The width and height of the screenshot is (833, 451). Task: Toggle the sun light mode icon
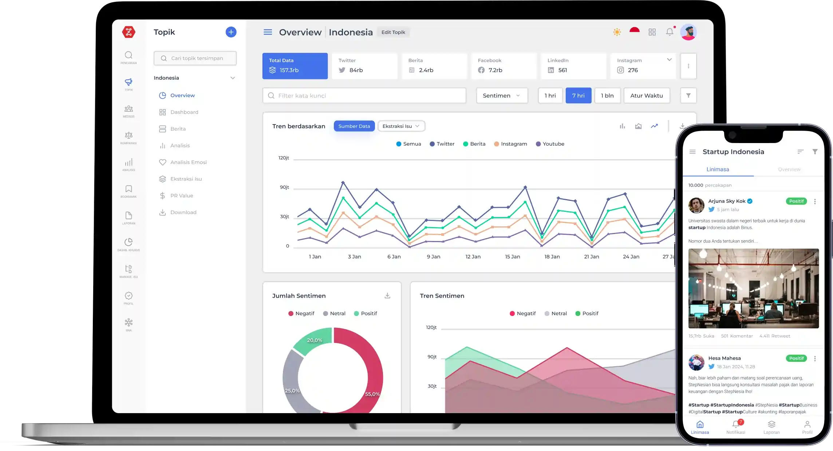[x=617, y=32]
